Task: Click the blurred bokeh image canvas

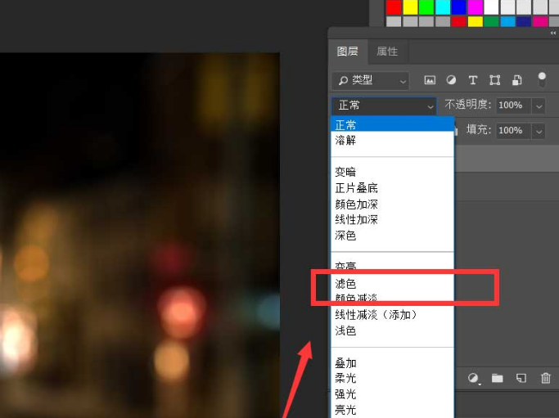Action: (x=140, y=236)
